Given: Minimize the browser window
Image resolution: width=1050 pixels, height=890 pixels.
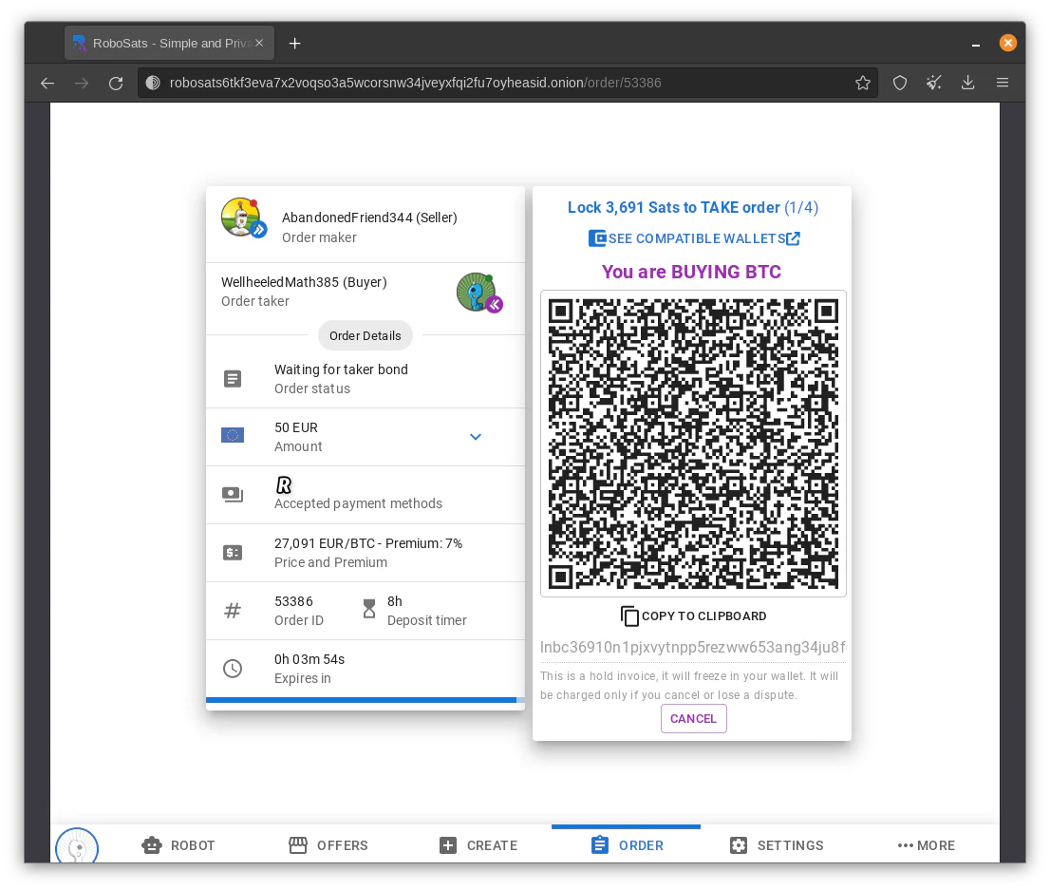Looking at the screenshot, I should click(x=976, y=45).
